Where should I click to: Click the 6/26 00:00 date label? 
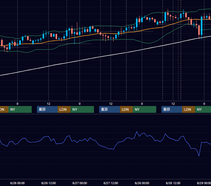(17, 183)
